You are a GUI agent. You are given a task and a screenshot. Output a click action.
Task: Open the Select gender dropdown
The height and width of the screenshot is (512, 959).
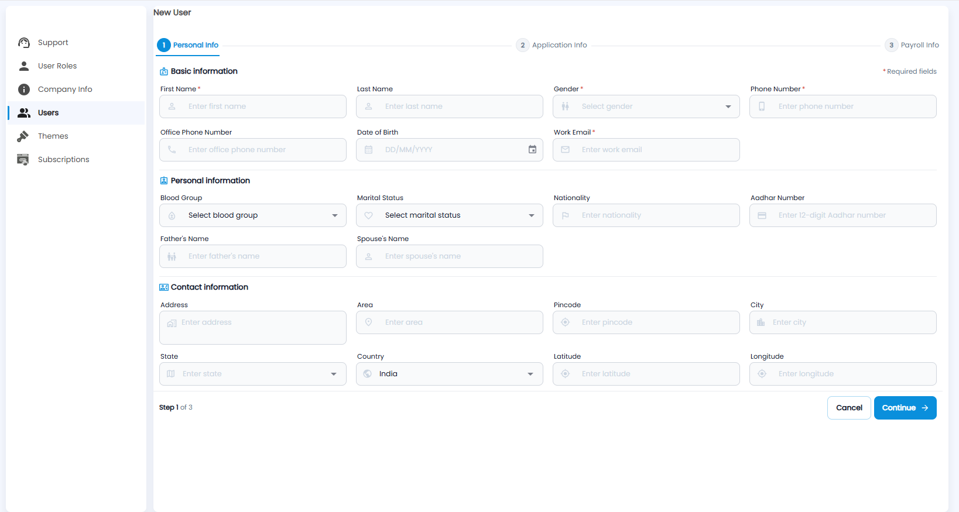coord(646,106)
